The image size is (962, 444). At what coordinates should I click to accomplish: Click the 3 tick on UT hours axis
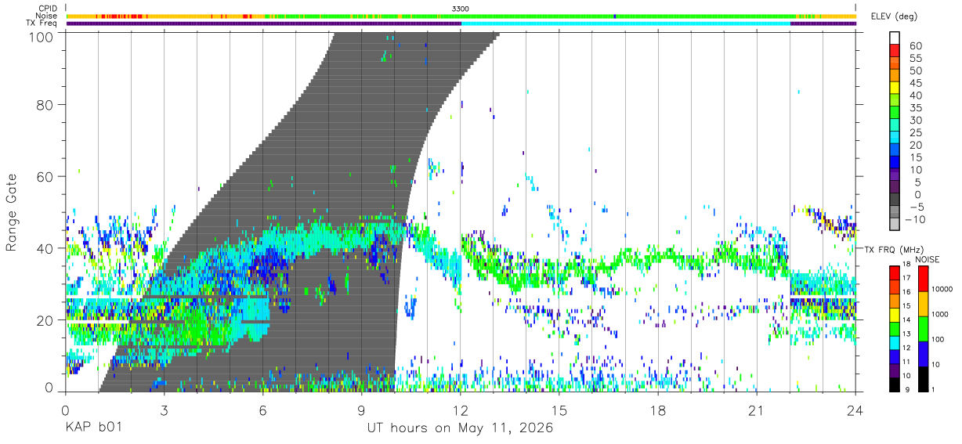click(164, 410)
